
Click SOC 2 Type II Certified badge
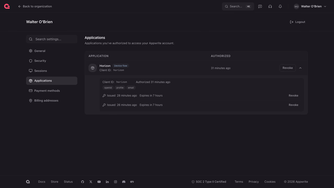coord(209,182)
